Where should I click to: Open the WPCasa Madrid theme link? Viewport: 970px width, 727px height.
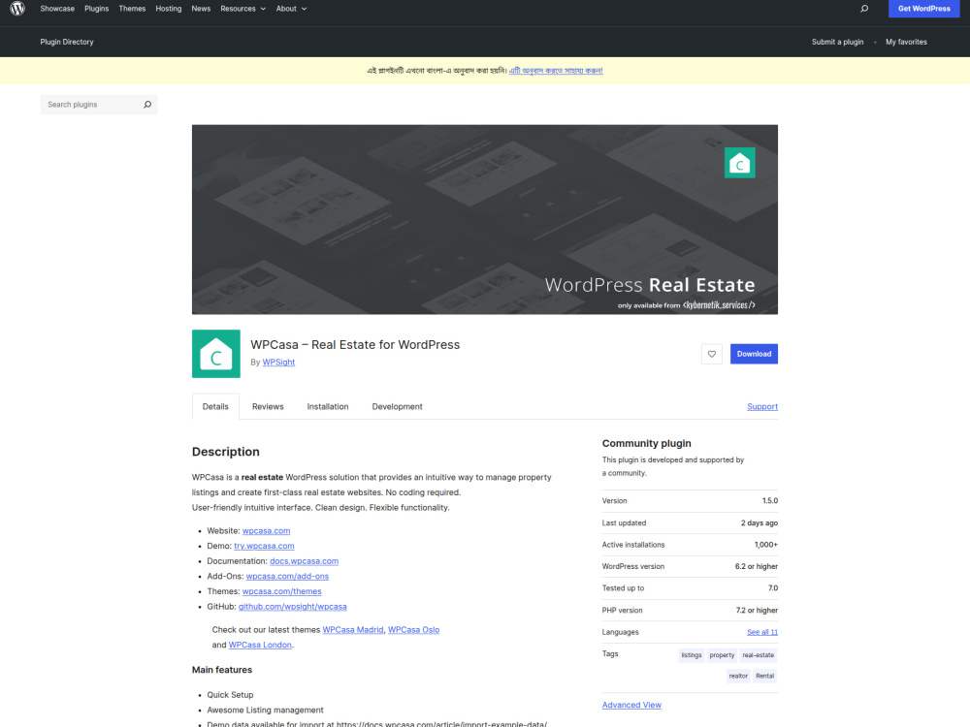(x=353, y=630)
